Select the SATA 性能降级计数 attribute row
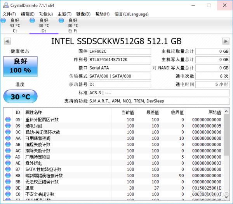This screenshot has height=204, width=233. [x=113, y=169]
